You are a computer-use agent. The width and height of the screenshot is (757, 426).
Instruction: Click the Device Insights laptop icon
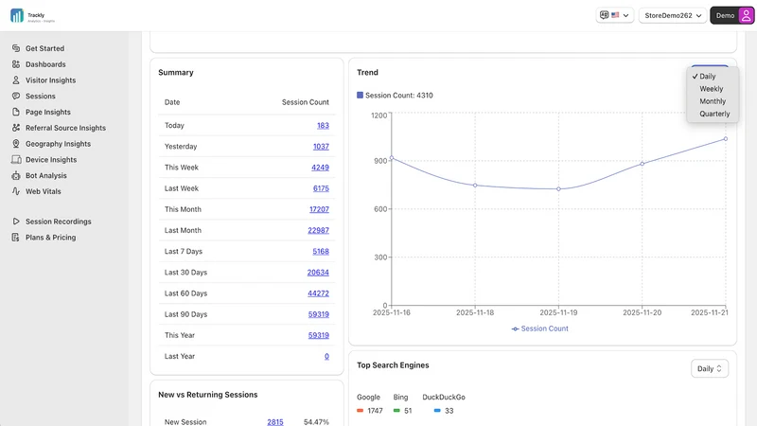16,160
